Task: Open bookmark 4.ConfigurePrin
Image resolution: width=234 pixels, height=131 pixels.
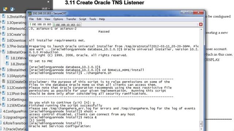Action: pos(15,111)
